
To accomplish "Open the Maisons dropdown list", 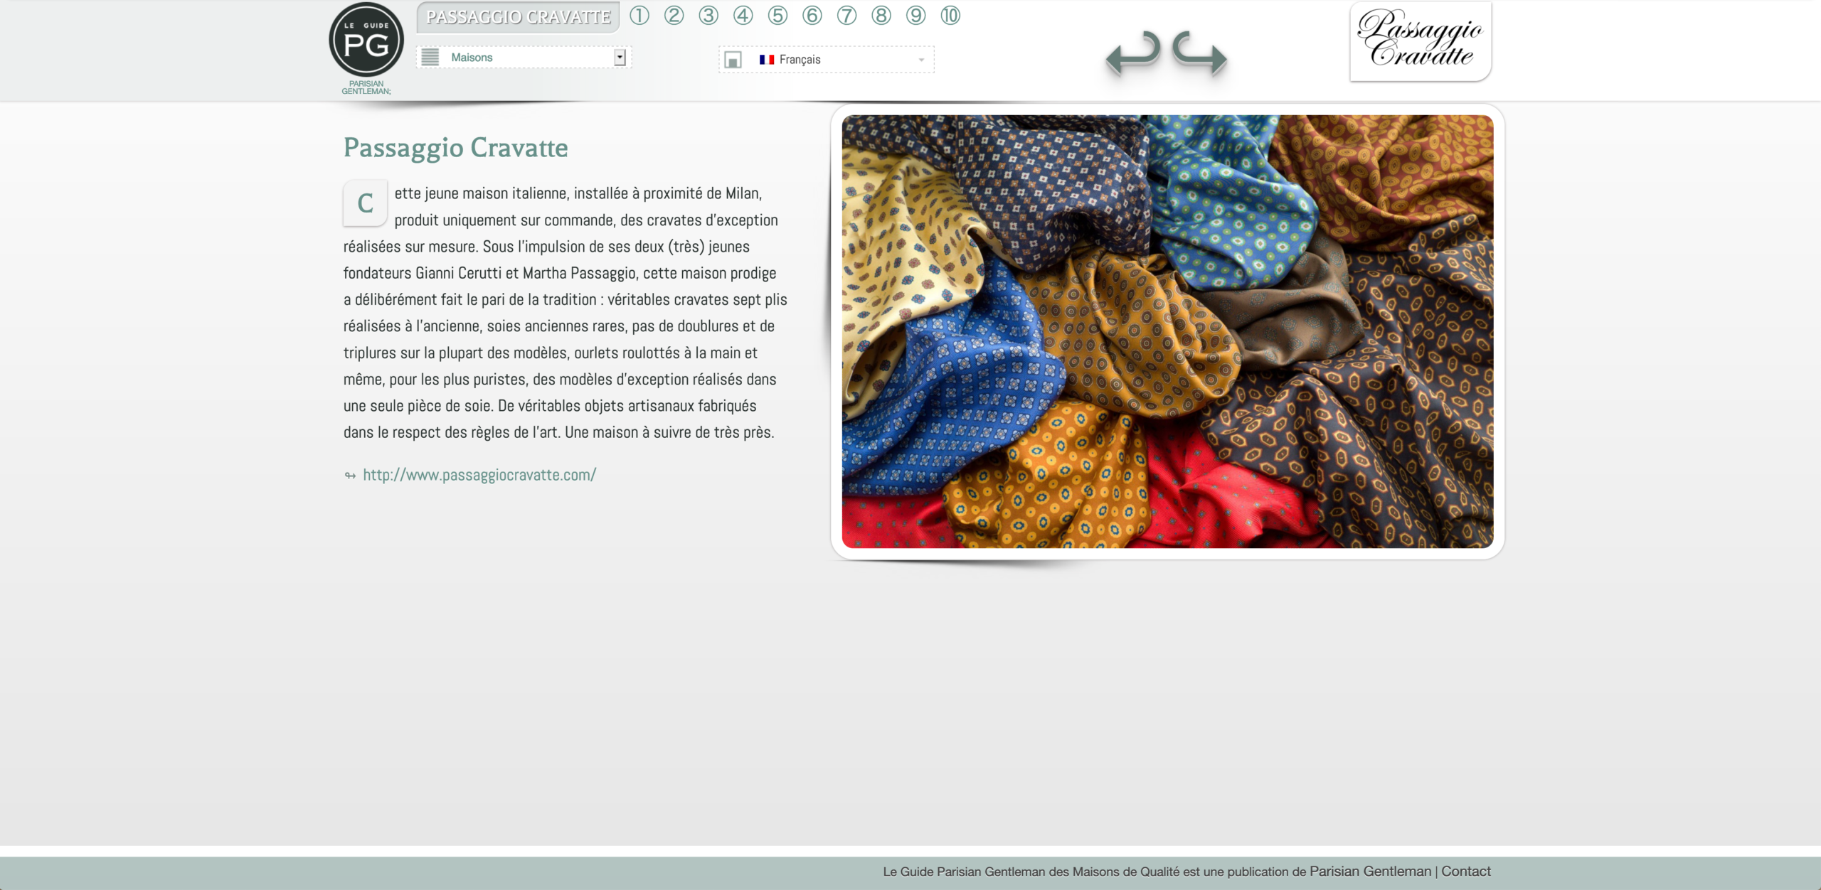I will (524, 58).
